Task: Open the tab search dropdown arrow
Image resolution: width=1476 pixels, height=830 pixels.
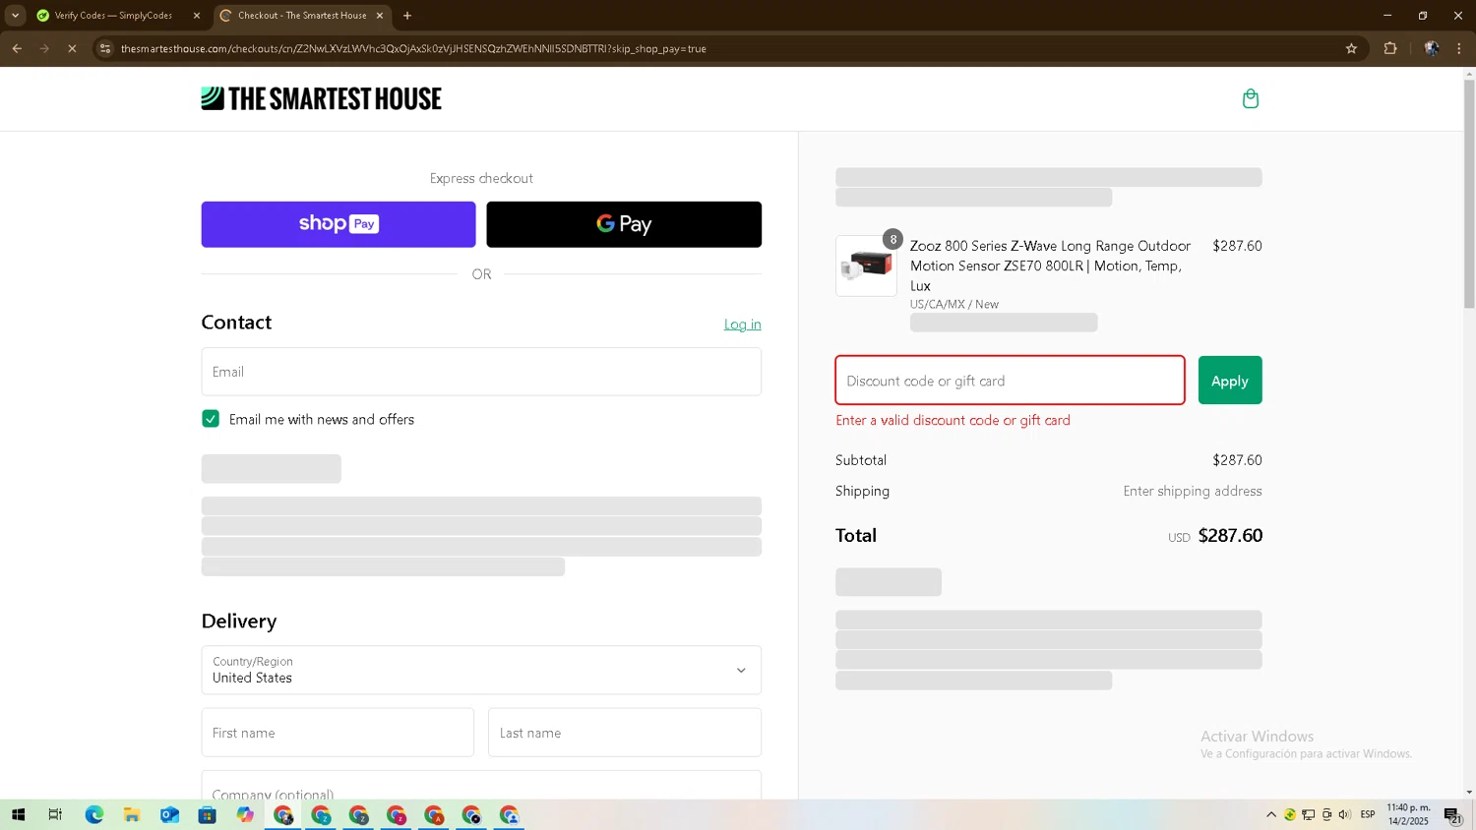Action: click(x=15, y=16)
